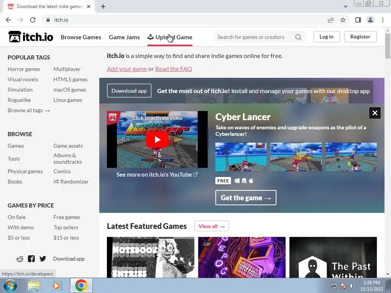Open Browse Games menu
The width and height of the screenshot is (391, 293).
[x=81, y=37]
